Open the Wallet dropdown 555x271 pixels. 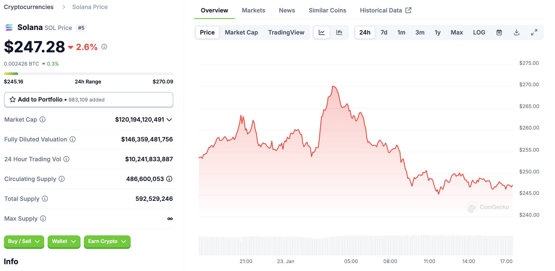64,242
